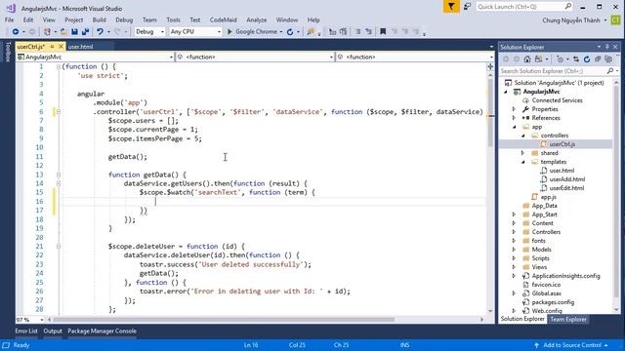Click the Solution Explorer search magnifier icon

pyautogui.click(x=609, y=71)
